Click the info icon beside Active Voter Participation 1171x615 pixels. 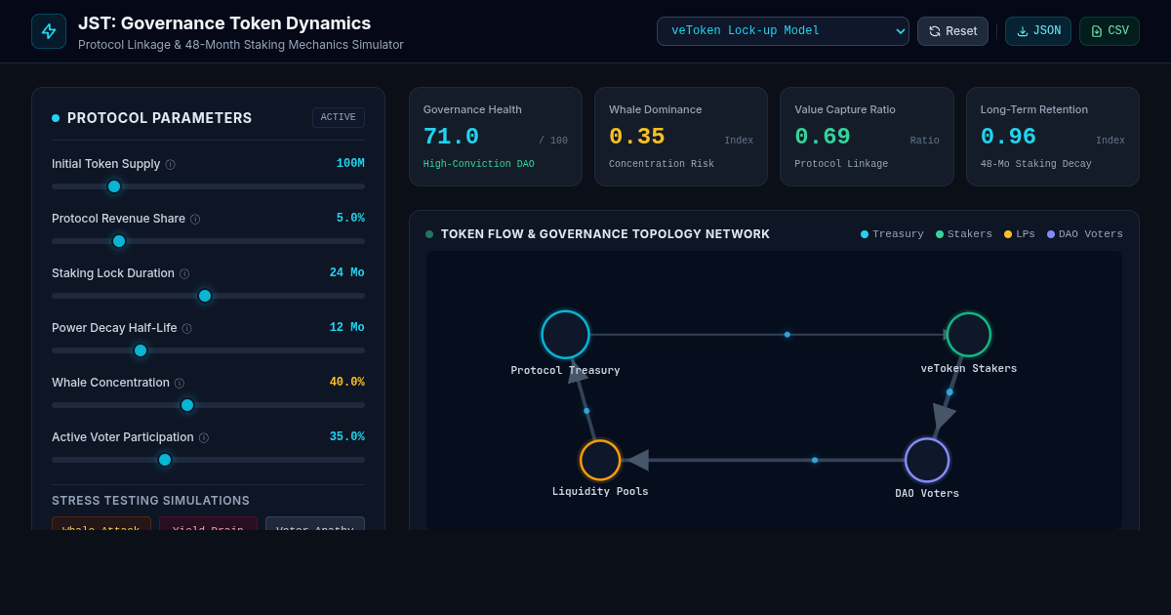pos(204,438)
